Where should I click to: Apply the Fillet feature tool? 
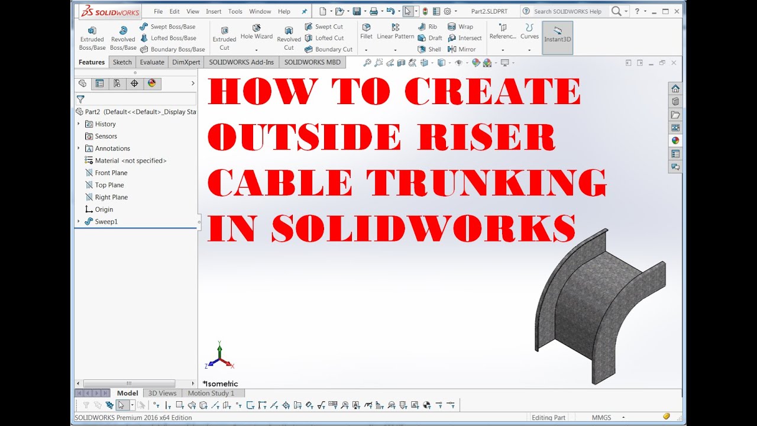coord(366,32)
